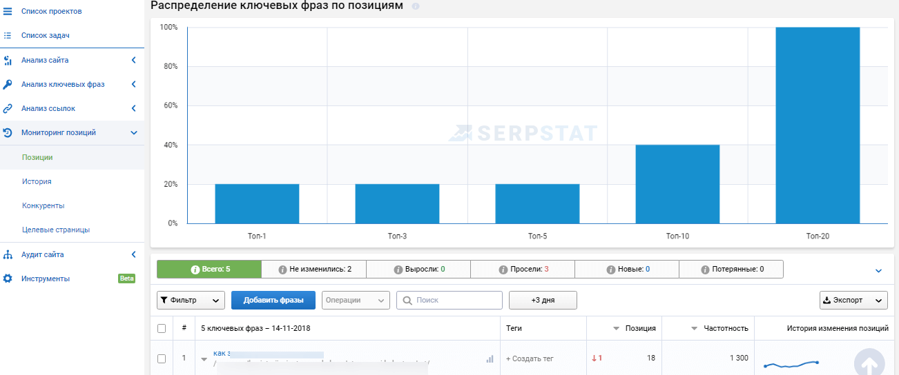Click the info icon next to chart title
The image size is (899, 375).
pyautogui.click(x=416, y=6)
